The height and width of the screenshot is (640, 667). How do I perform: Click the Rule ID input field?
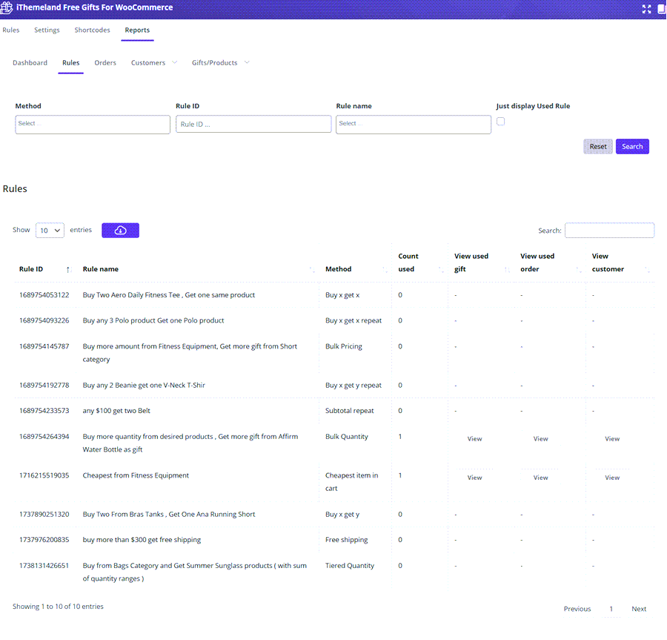(253, 125)
